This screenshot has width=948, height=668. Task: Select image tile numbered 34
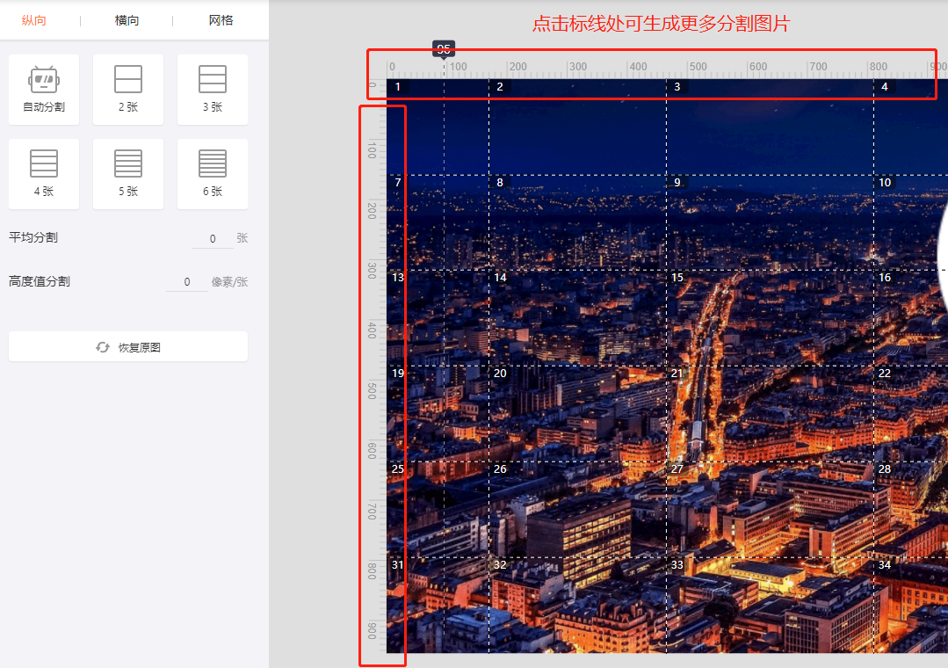tap(910, 605)
